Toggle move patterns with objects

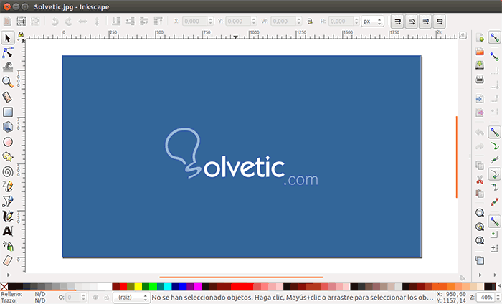point(439,22)
